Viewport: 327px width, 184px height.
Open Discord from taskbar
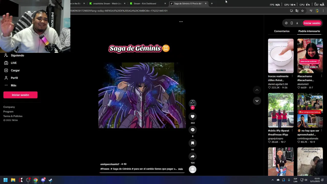(43, 180)
